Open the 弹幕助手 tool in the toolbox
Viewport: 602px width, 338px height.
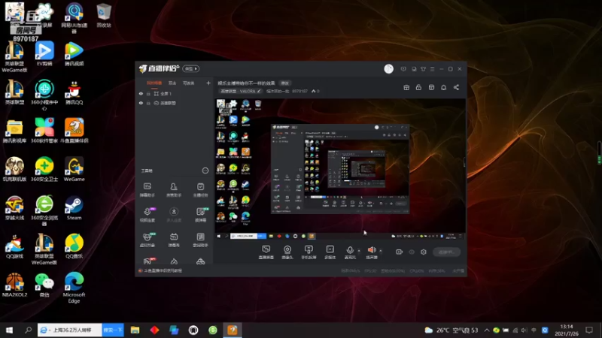point(147,190)
